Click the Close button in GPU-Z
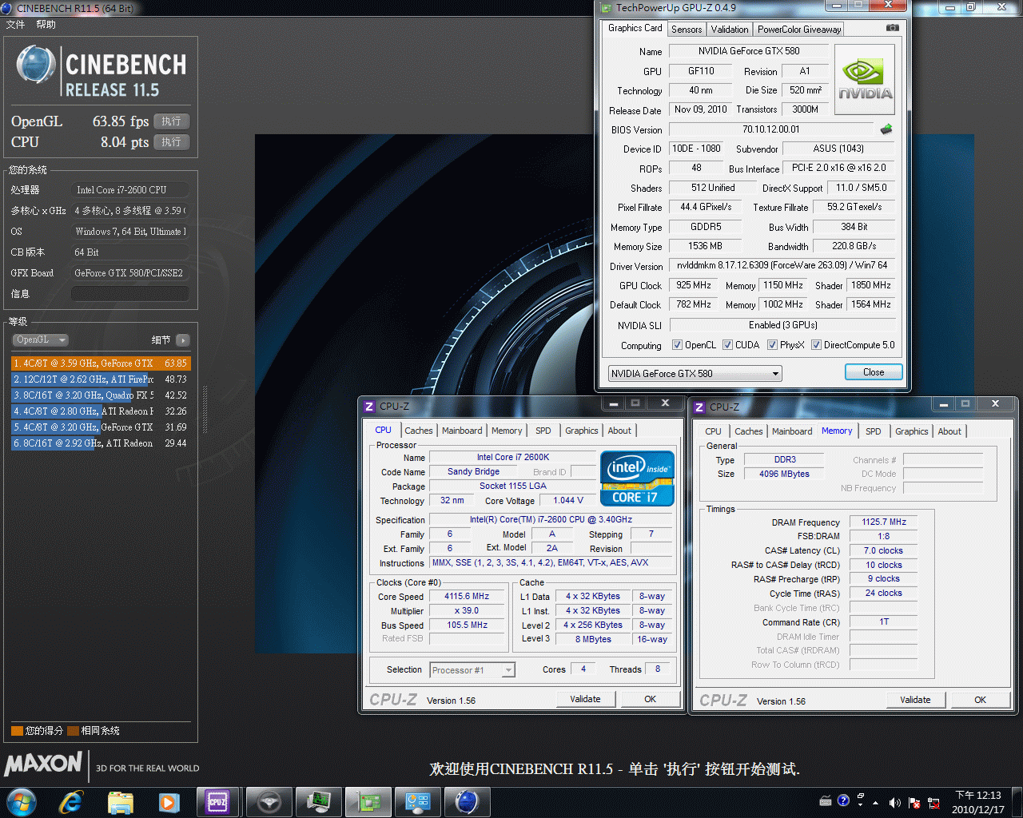The width and height of the screenshot is (1023, 818). [874, 372]
